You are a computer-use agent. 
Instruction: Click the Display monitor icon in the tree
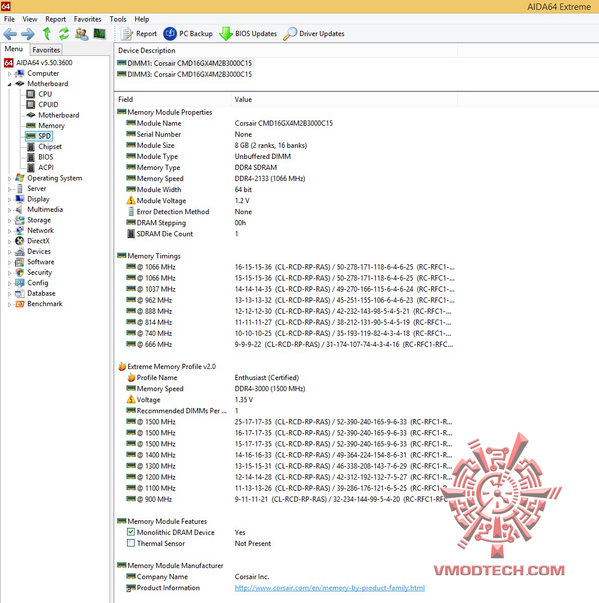coord(20,199)
